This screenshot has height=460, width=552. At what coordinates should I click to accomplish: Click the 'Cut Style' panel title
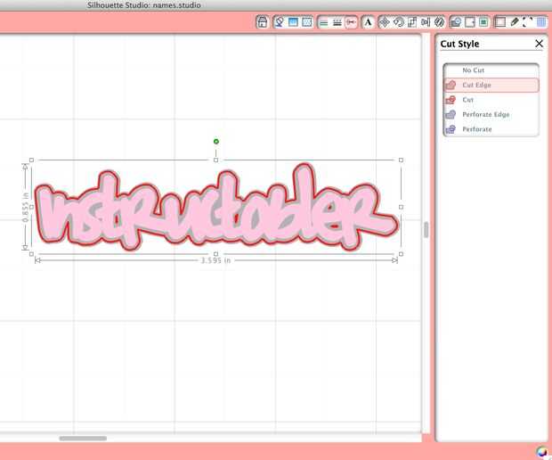[459, 44]
